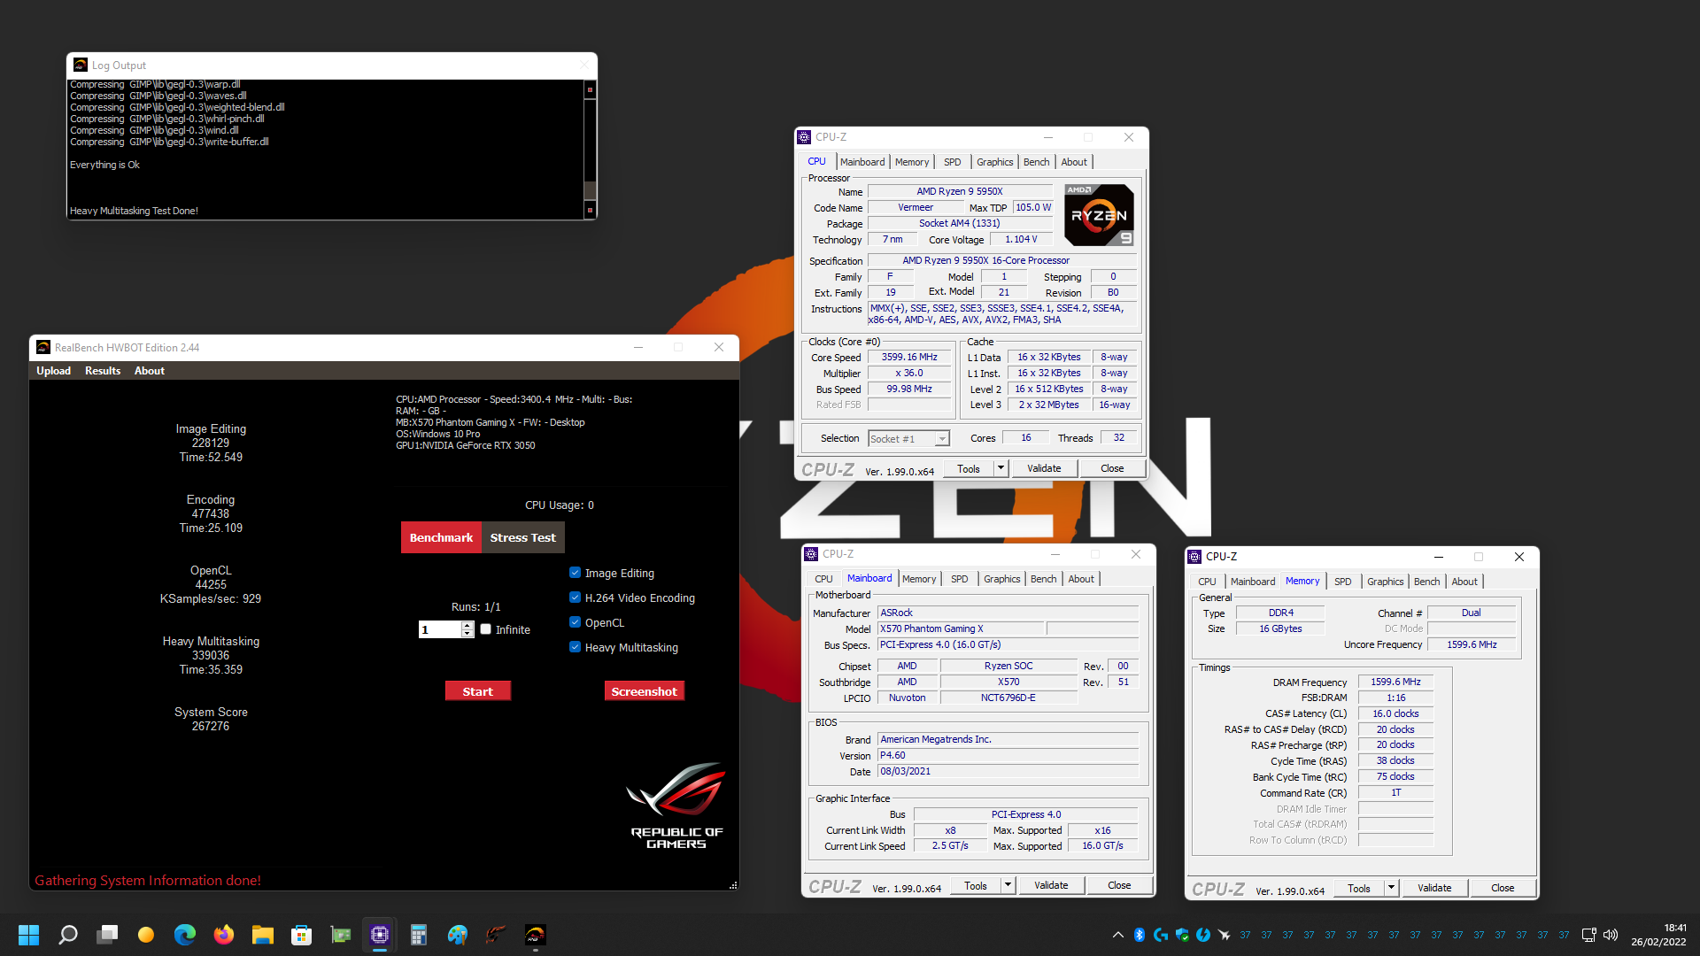1700x956 pixels.
Task: Click the BIOS version 'P4.60' field
Action: point(1008,755)
